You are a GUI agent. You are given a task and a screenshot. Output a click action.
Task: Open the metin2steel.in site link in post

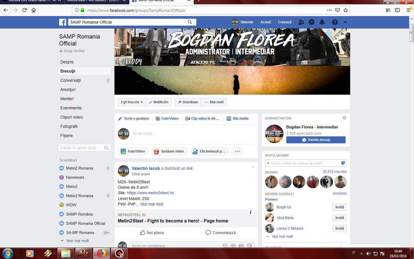[150, 193]
